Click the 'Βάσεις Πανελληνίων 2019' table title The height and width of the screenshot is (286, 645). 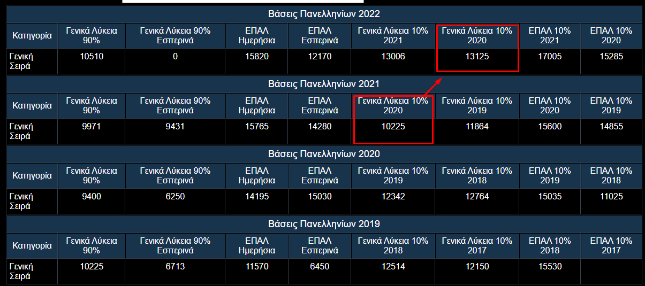pyautogui.click(x=323, y=224)
